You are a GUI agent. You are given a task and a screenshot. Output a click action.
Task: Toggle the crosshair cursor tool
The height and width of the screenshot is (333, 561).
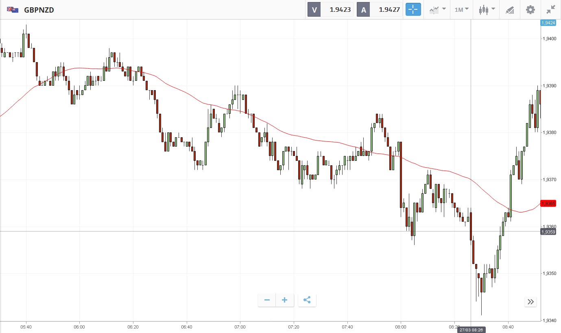point(413,9)
